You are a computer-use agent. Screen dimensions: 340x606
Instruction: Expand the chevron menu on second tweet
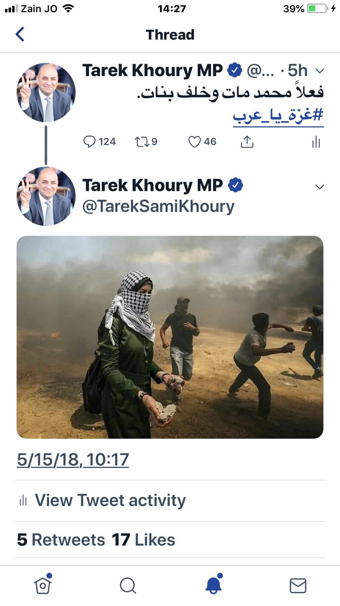320,186
